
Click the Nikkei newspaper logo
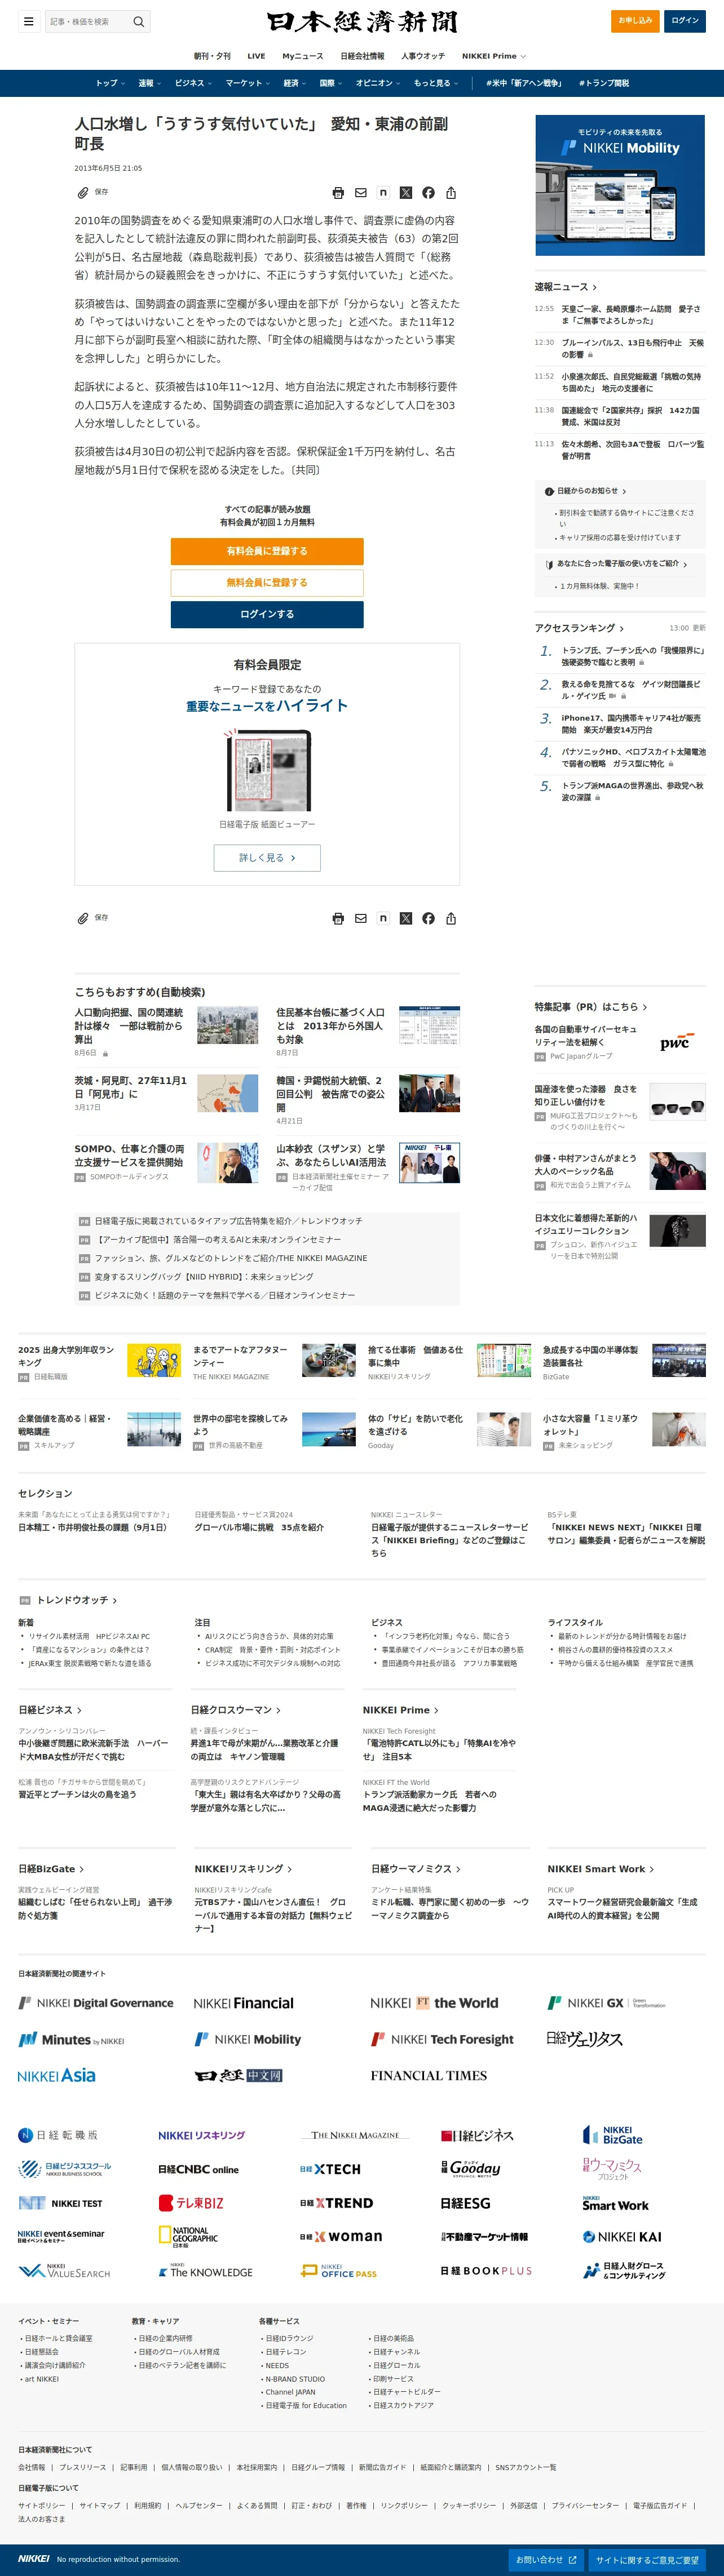tap(361, 21)
